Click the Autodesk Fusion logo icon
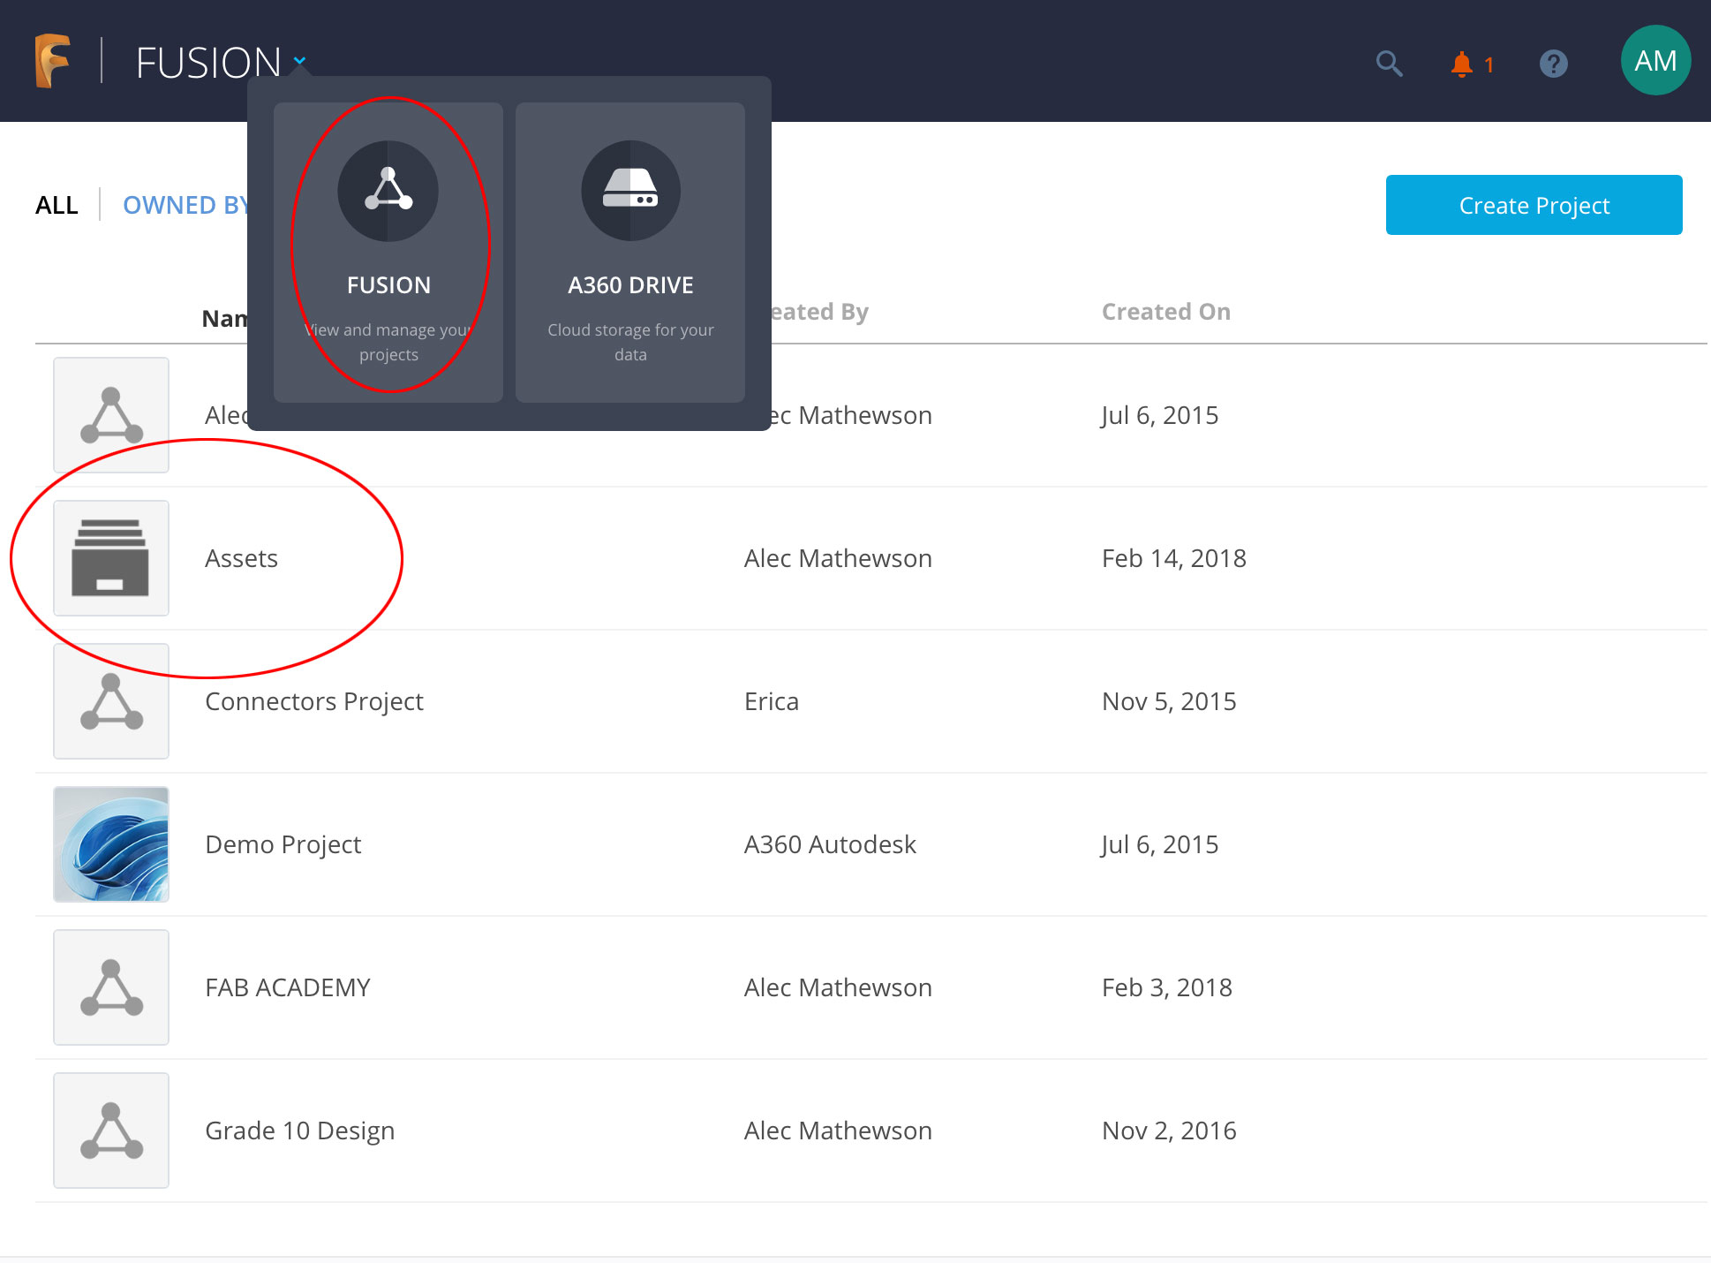Viewport: 1711px width, 1263px height. coord(52,61)
